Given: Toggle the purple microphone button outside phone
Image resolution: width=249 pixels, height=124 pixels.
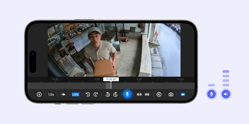Looking at the screenshot, I should pos(212,94).
